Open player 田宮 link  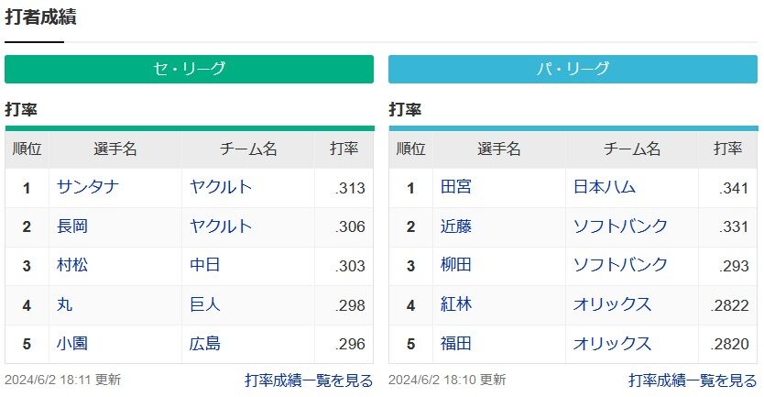456,188
